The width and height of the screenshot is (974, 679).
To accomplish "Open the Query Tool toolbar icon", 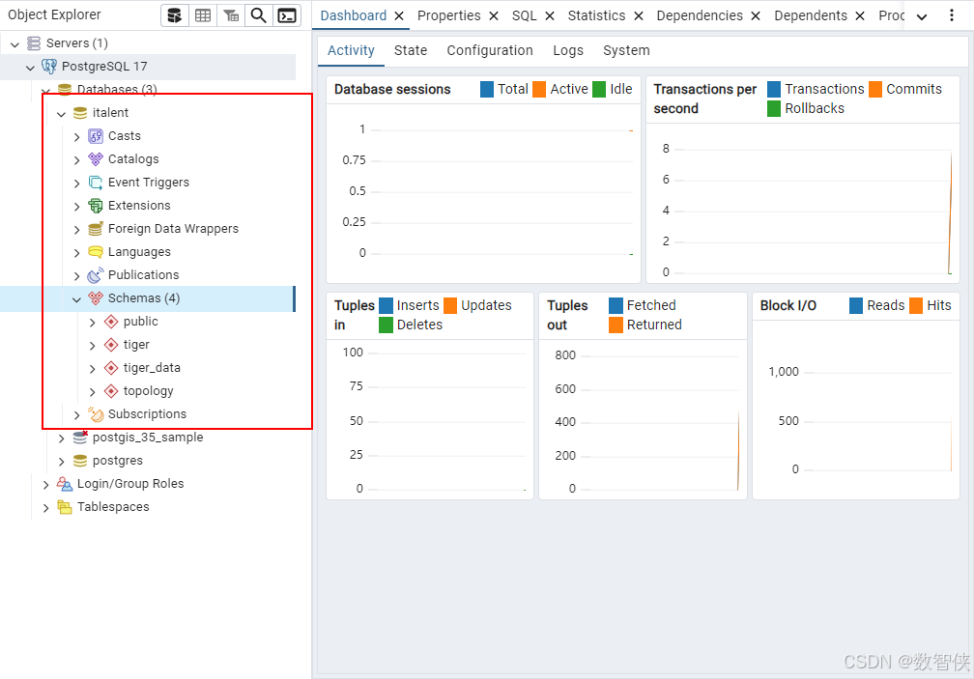I will click(175, 15).
